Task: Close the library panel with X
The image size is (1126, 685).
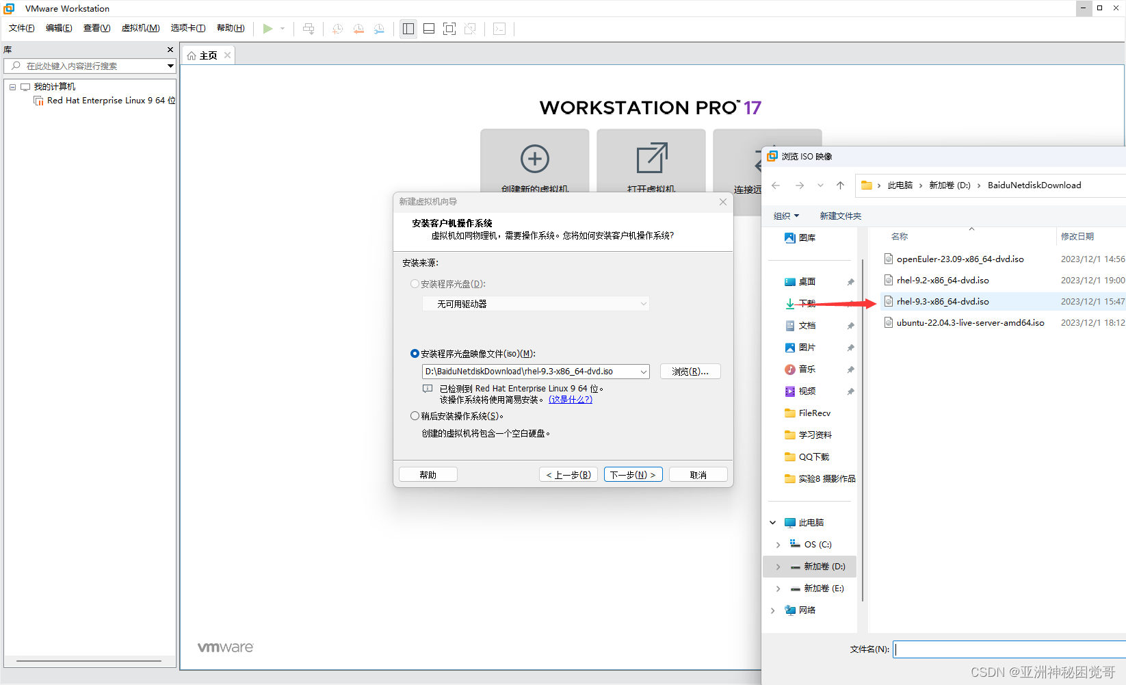Action: coord(170,49)
